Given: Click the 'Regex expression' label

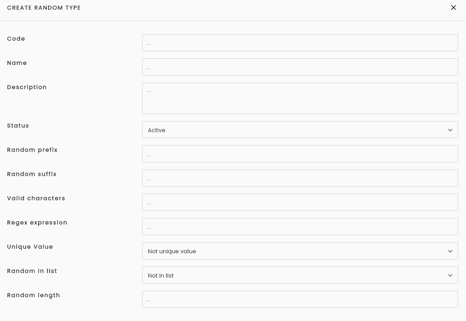Looking at the screenshot, I should [x=37, y=222].
